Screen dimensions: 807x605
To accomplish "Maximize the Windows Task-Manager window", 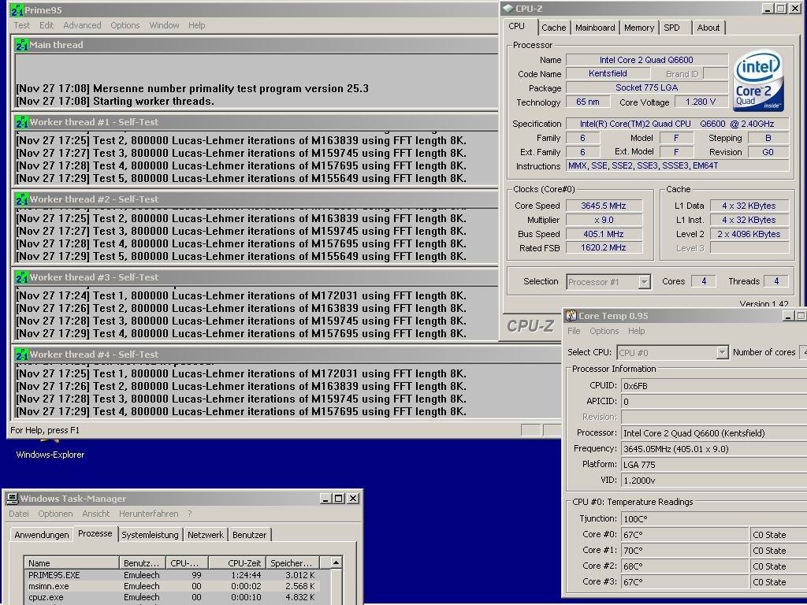I will coord(339,498).
